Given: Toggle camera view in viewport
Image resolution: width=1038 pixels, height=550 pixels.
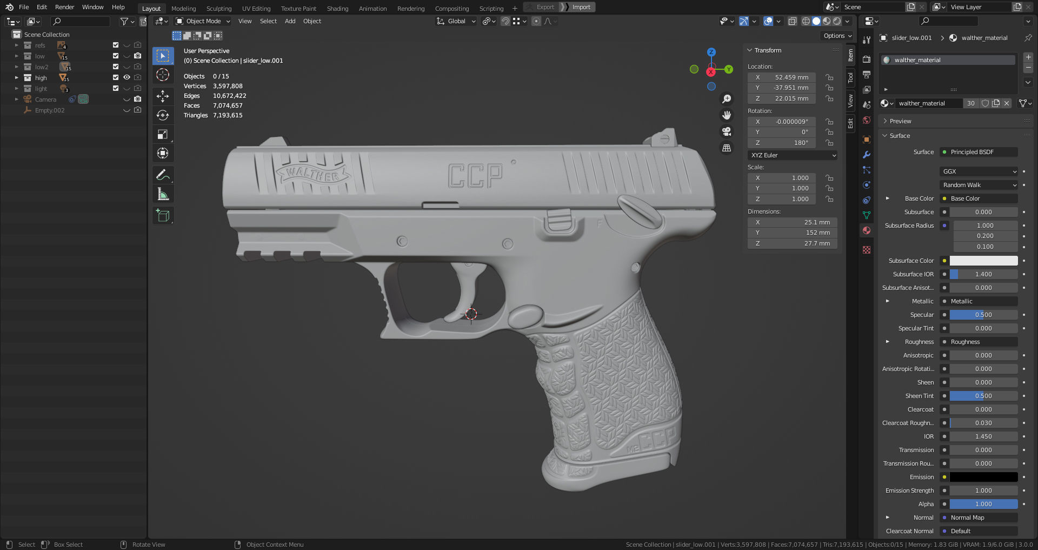Looking at the screenshot, I should pyautogui.click(x=727, y=131).
